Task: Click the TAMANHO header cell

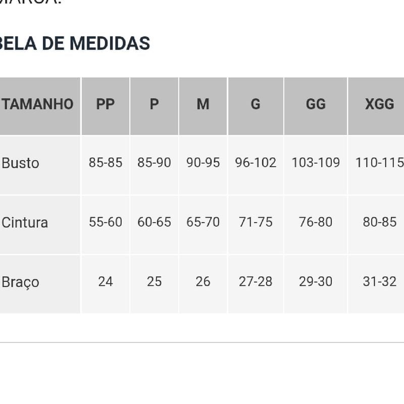Action: (40, 106)
